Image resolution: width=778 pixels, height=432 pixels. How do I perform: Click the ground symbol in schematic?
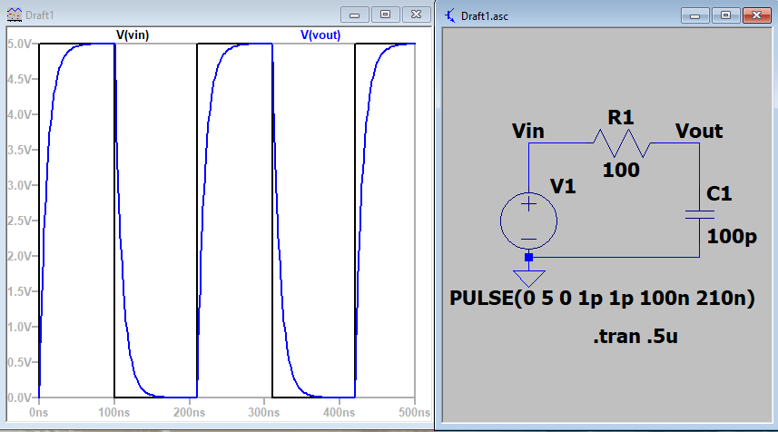pyautogui.click(x=528, y=276)
